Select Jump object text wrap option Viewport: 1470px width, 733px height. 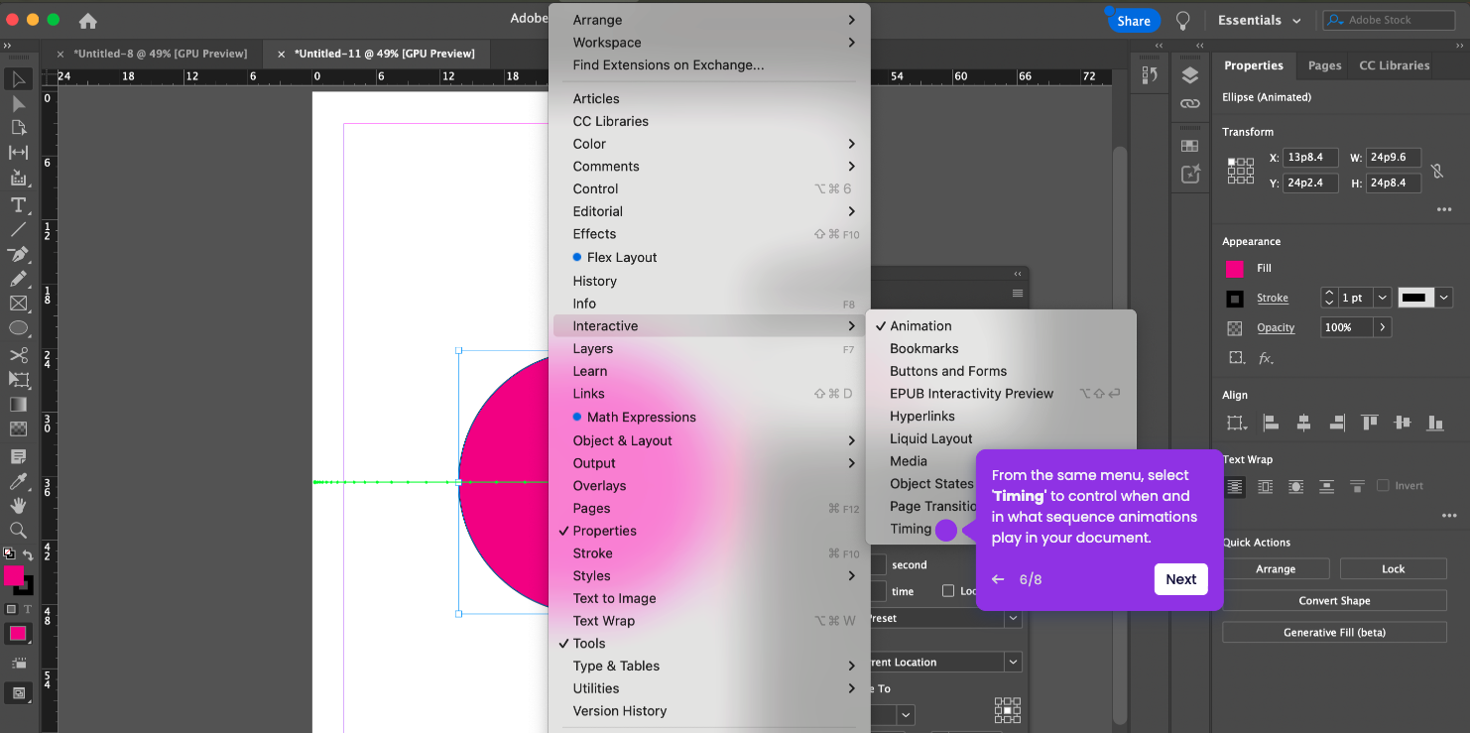(x=1326, y=486)
